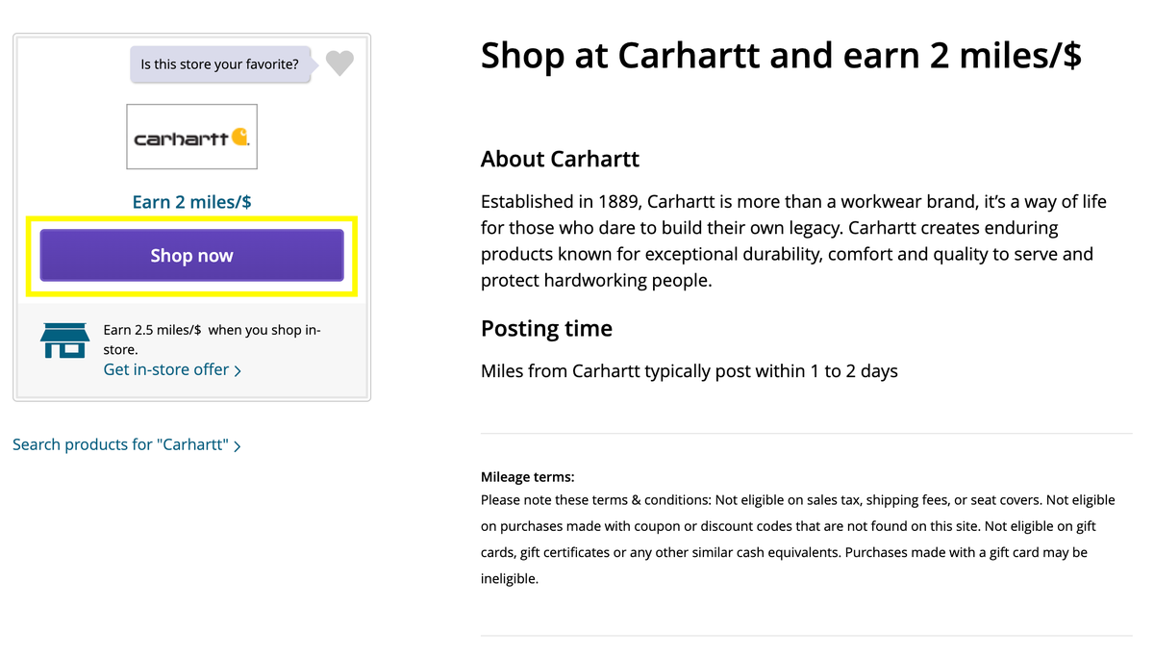
Task: Open the Get in-store offer link
Action: [x=166, y=369]
